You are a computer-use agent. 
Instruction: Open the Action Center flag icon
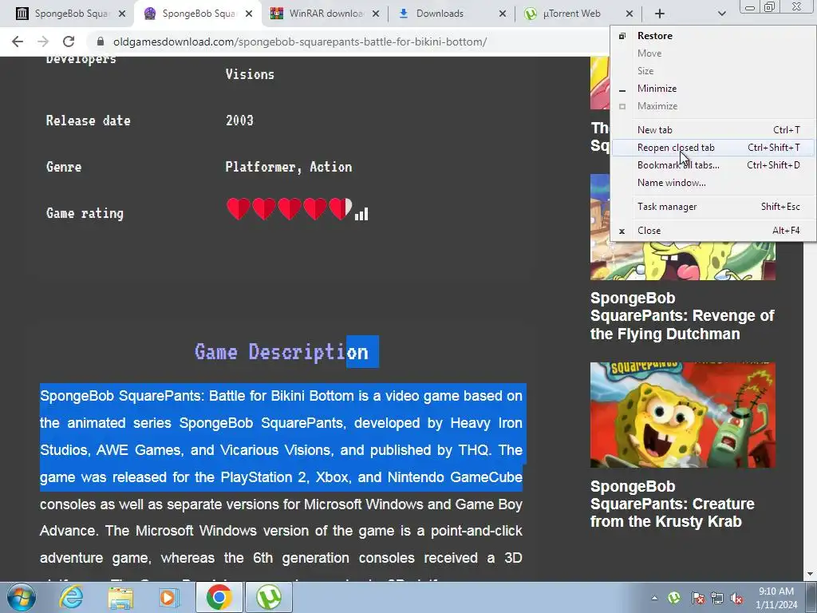click(697, 598)
